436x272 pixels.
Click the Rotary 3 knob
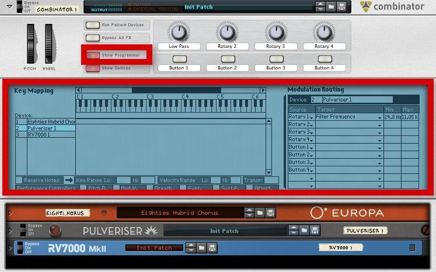click(275, 32)
